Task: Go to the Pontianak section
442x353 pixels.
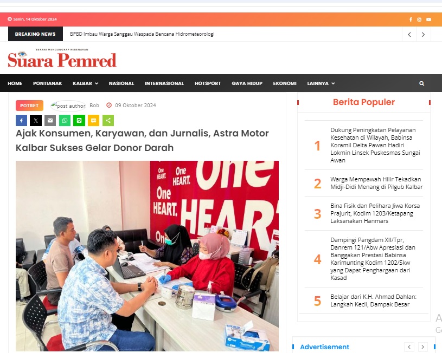Action: pyautogui.click(x=47, y=83)
